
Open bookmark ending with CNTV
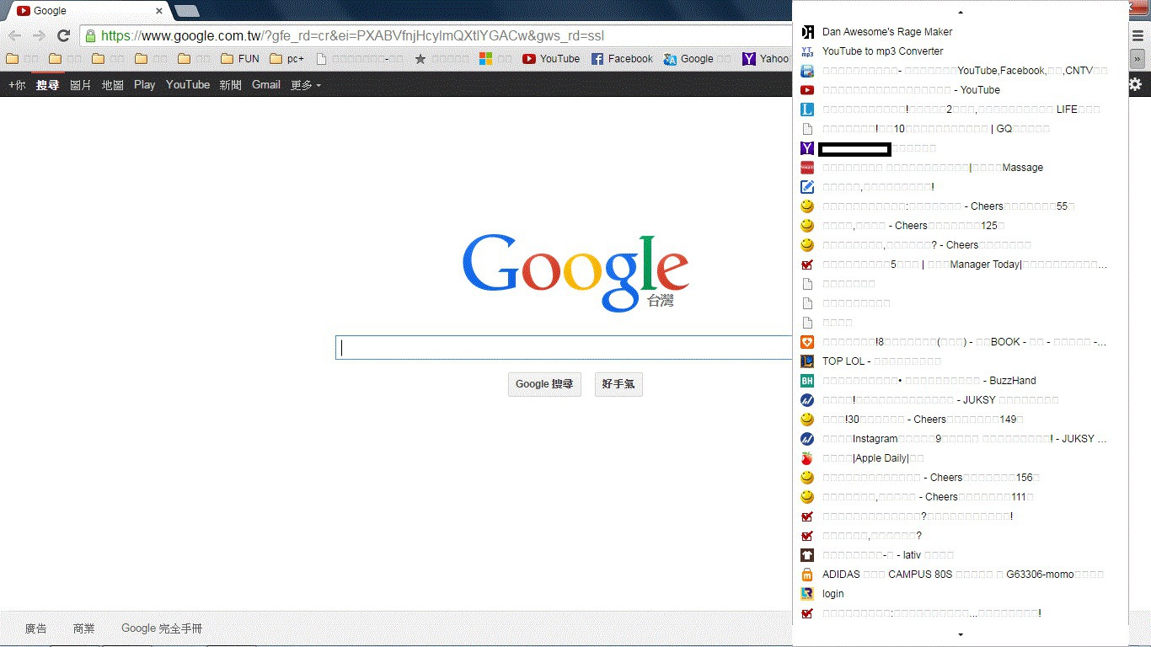[961, 71]
